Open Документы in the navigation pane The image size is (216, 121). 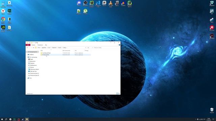(x=32, y=61)
